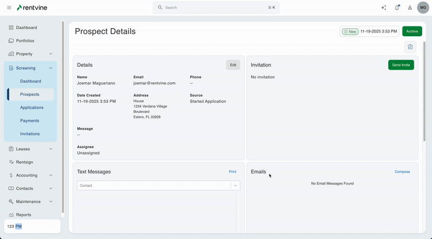This screenshot has width=432, height=239.
Task: Toggle the hamburger sidebar menu
Action: (x=9, y=8)
